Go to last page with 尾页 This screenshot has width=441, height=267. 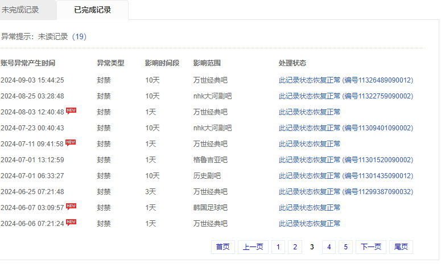(x=401, y=247)
